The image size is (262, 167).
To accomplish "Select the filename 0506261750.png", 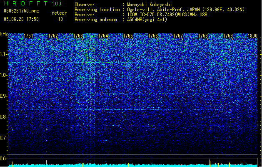I will [21, 11].
